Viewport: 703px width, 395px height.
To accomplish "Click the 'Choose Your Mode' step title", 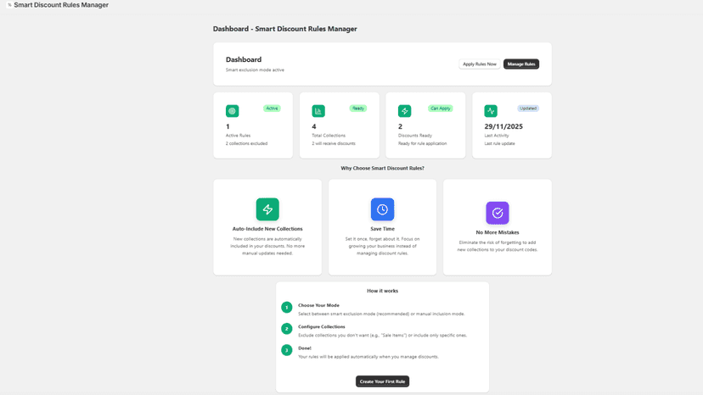I will click(318, 305).
